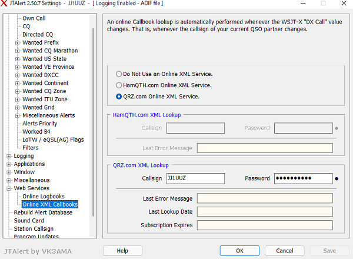Screen dimensions: 353x259
Task: Expand the Logging tree node
Action: click(9, 156)
